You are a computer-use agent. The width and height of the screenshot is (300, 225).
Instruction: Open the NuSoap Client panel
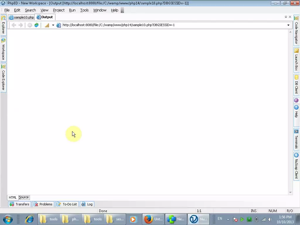296,166
